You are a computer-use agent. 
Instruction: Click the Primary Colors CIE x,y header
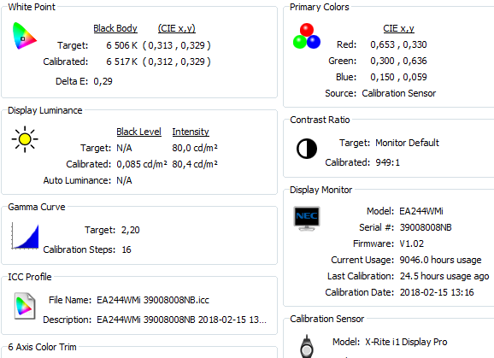[x=398, y=28]
